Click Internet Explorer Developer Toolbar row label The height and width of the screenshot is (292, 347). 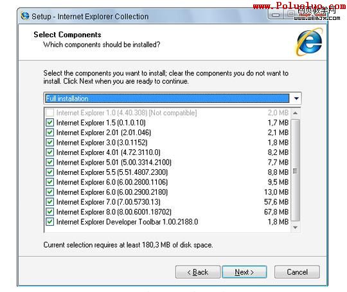127,222
